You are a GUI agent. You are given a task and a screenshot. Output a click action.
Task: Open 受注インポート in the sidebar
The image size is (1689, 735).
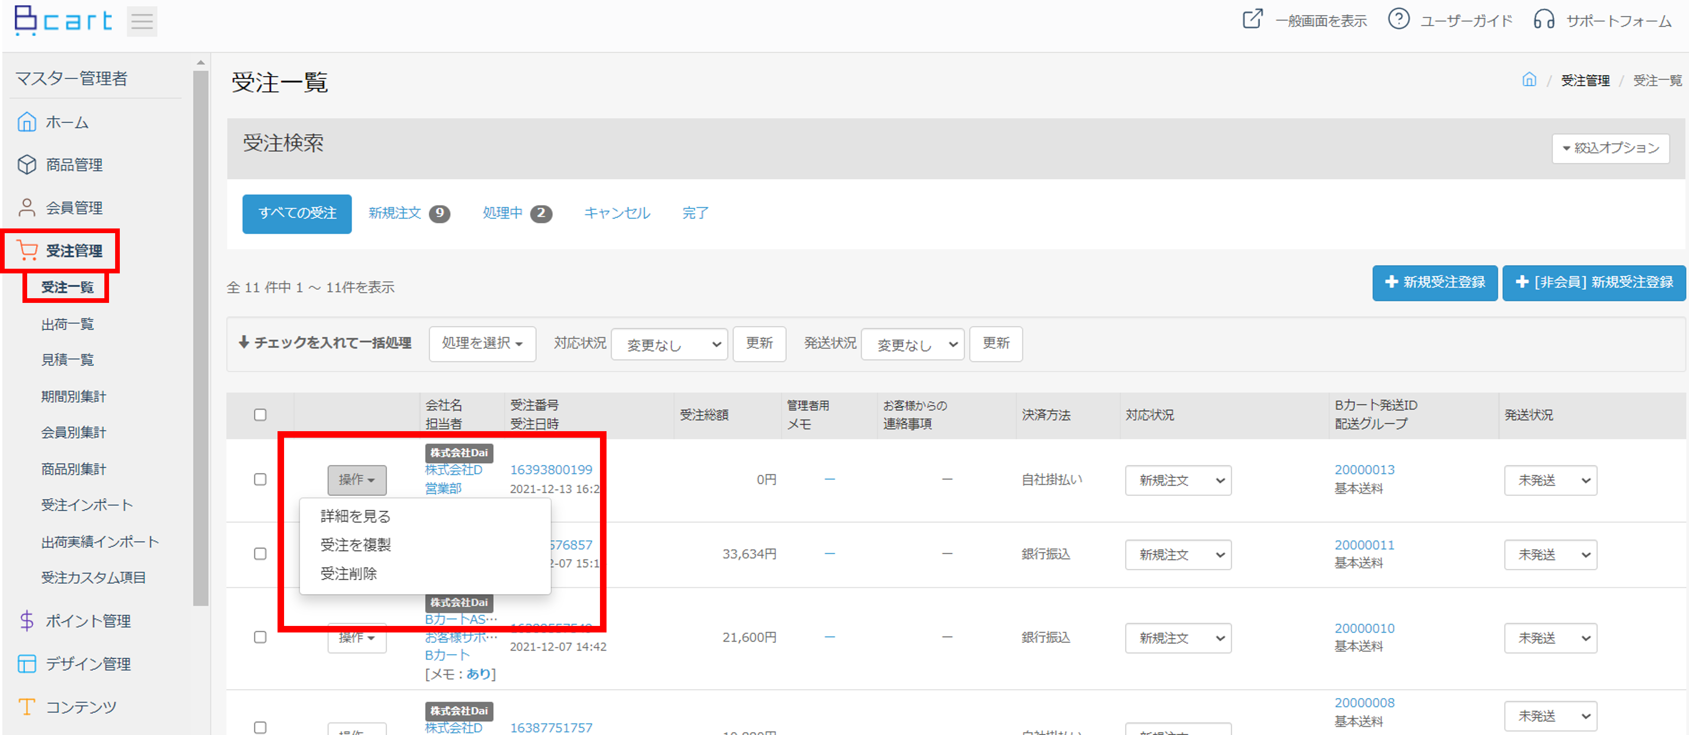tap(87, 506)
